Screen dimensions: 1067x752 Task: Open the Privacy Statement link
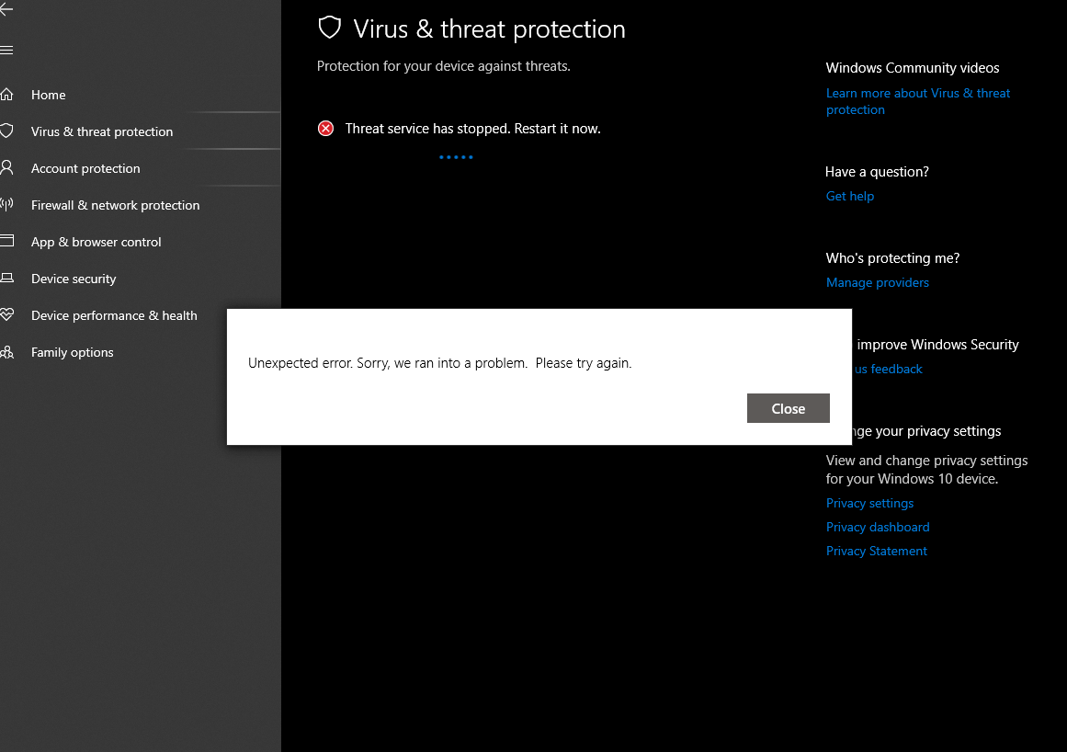tap(877, 551)
